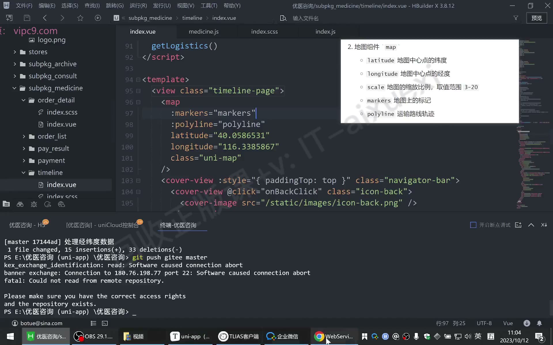Image resolution: width=553 pixels, height=345 pixels.
Task: Click the terminal icon in status bar
Action: click(x=105, y=323)
